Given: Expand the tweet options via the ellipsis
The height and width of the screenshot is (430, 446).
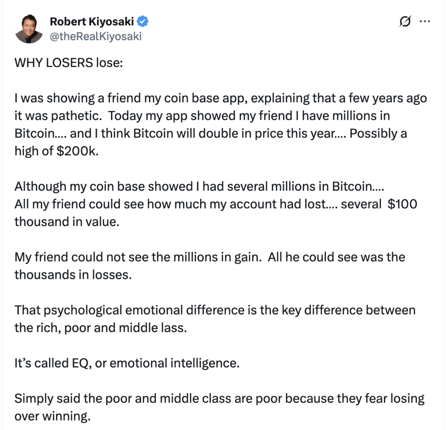Looking at the screenshot, I should pyautogui.click(x=424, y=21).
